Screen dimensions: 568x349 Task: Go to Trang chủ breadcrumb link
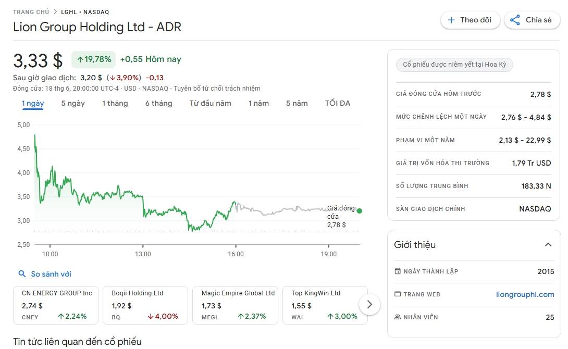tap(31, 12)
